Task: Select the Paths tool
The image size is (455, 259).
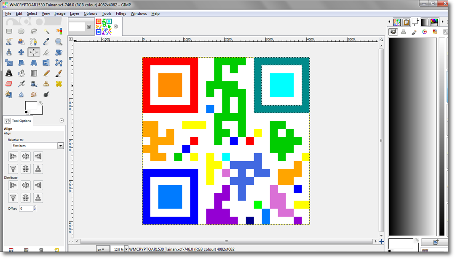Action: [34, 42]
